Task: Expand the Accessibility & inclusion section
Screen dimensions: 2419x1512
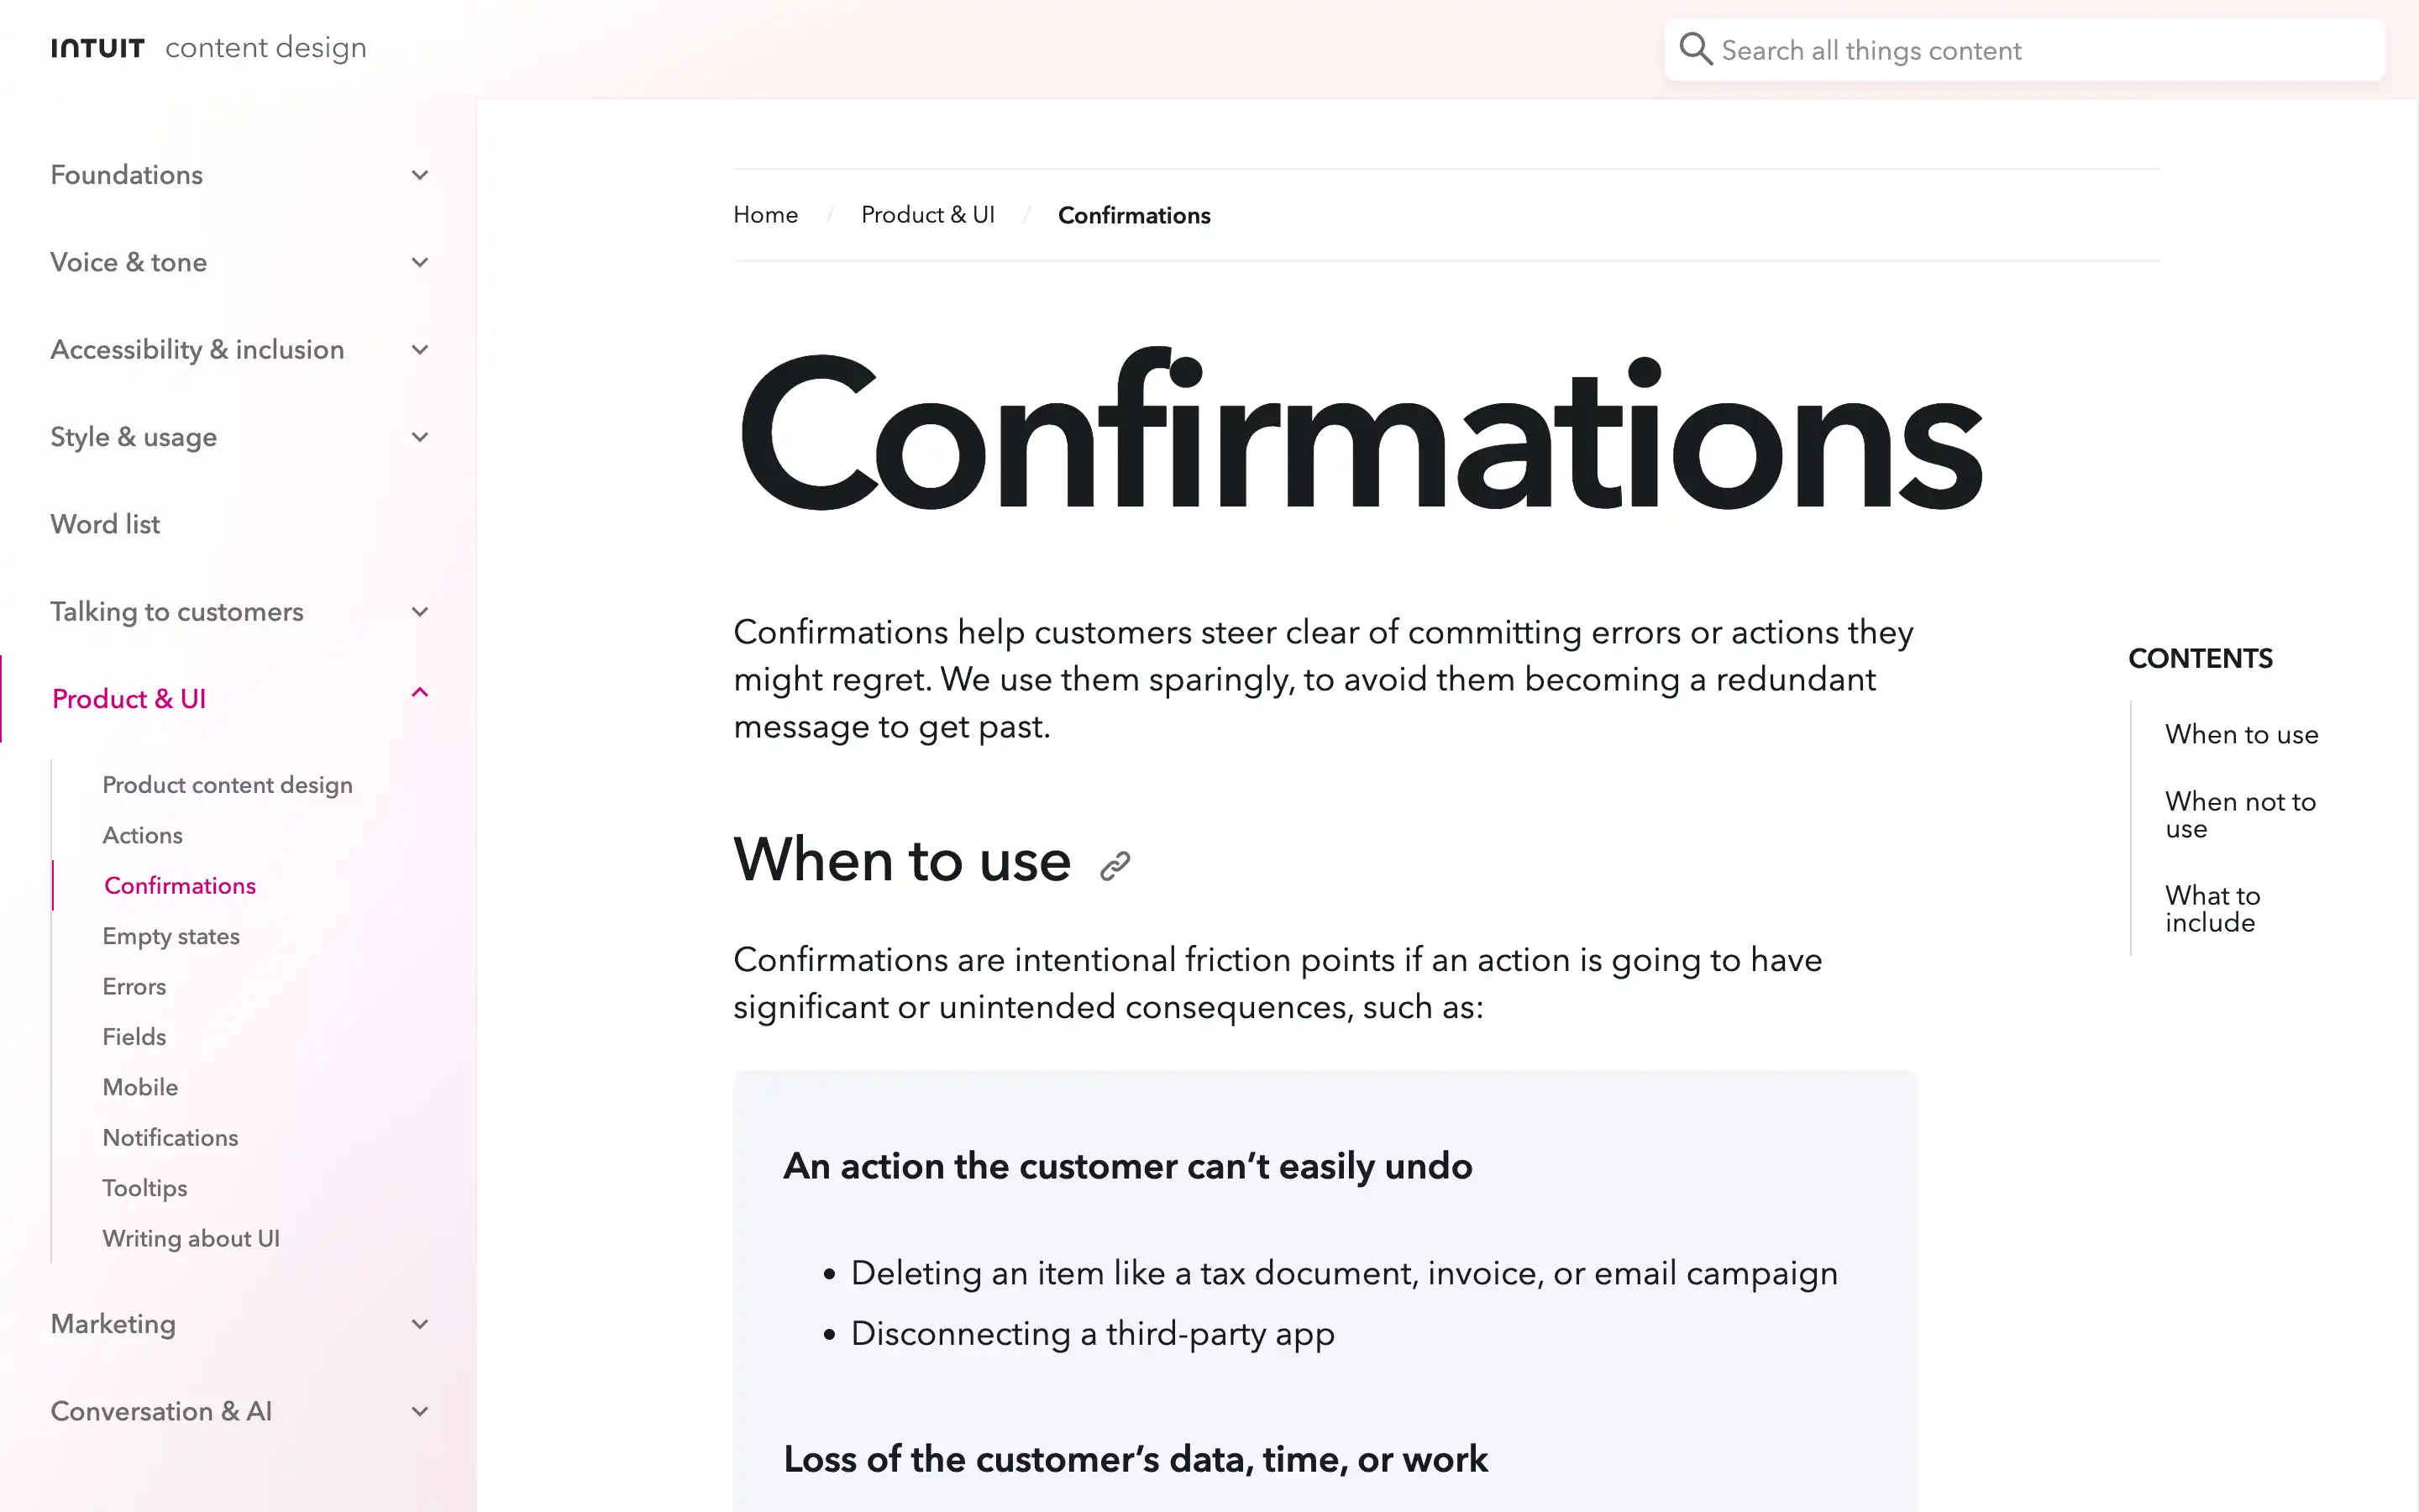Action: (419, 349)
